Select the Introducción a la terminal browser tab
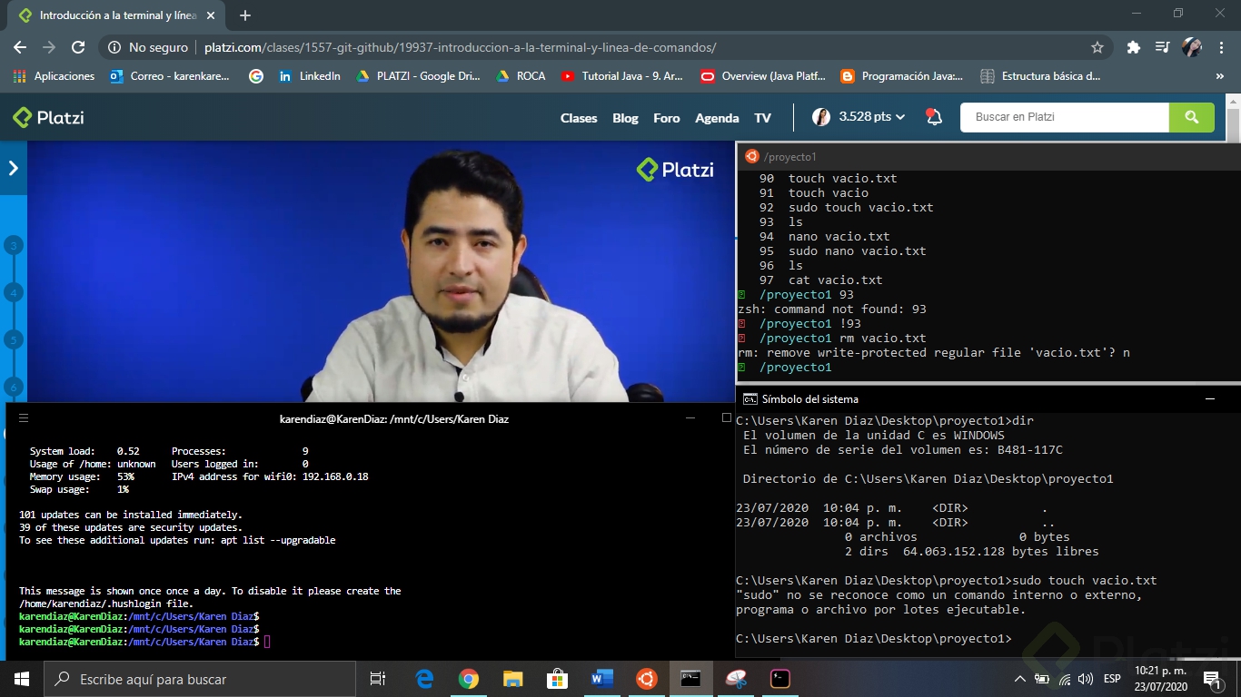Screen dimensions: 1241x697 [x=115, y=15]
